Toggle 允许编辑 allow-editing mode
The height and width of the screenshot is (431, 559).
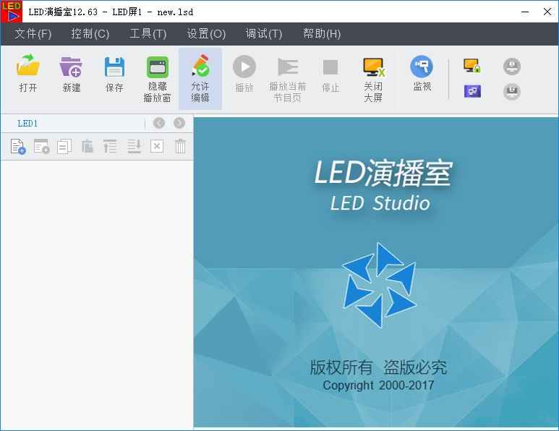click(200, 78)
